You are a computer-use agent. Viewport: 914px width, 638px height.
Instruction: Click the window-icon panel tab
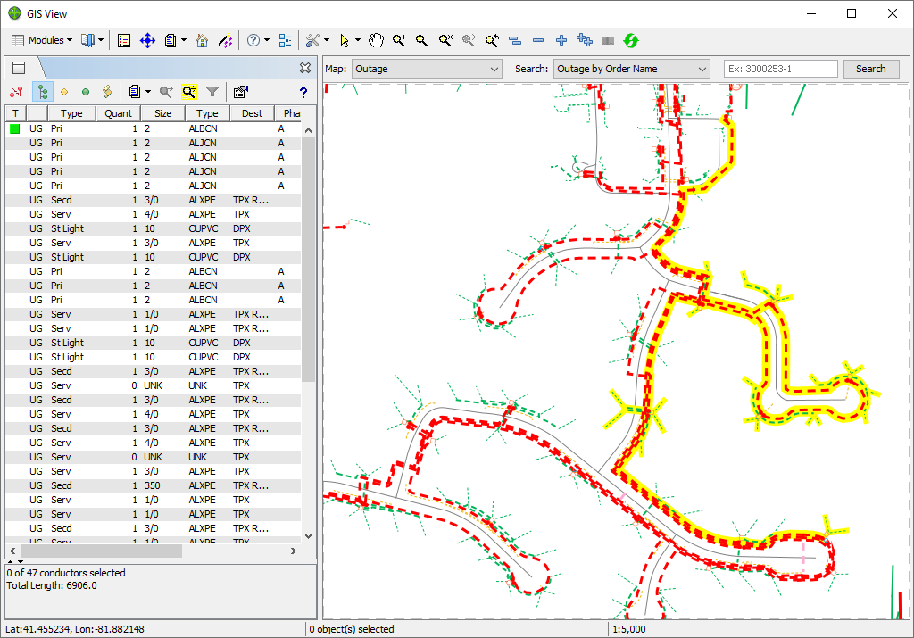19,68
